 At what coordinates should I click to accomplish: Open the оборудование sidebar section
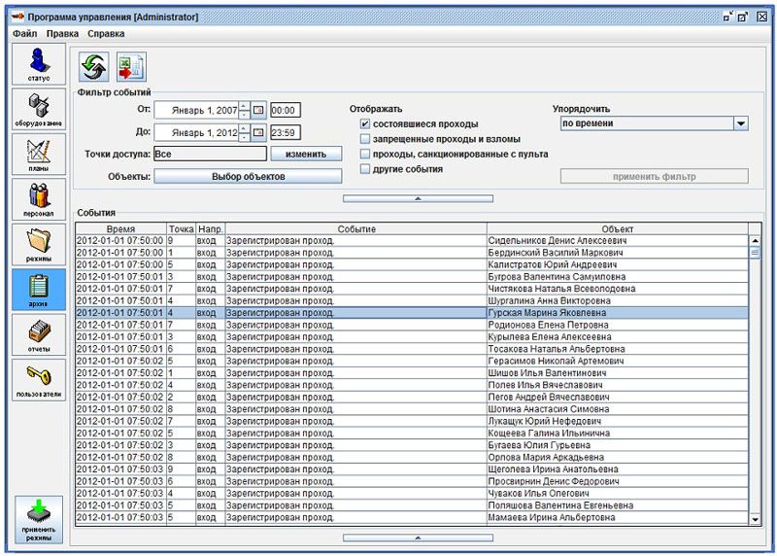tap(39, 109)
